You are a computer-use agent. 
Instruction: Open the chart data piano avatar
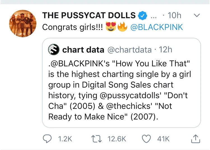point(54,50)
